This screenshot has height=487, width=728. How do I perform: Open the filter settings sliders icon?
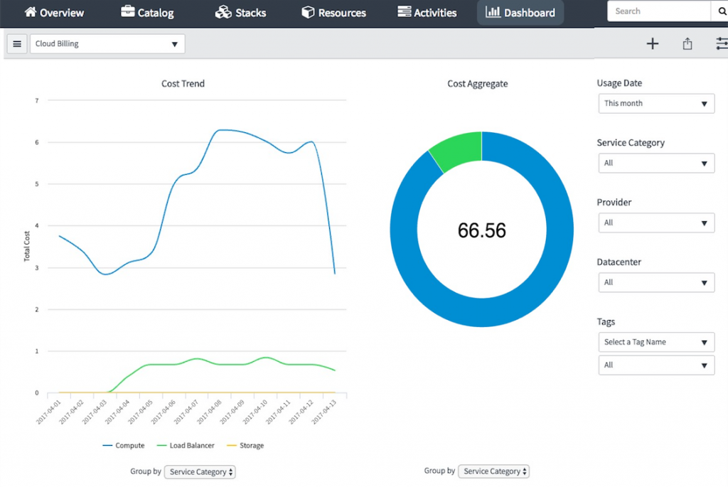click(721, 43)
